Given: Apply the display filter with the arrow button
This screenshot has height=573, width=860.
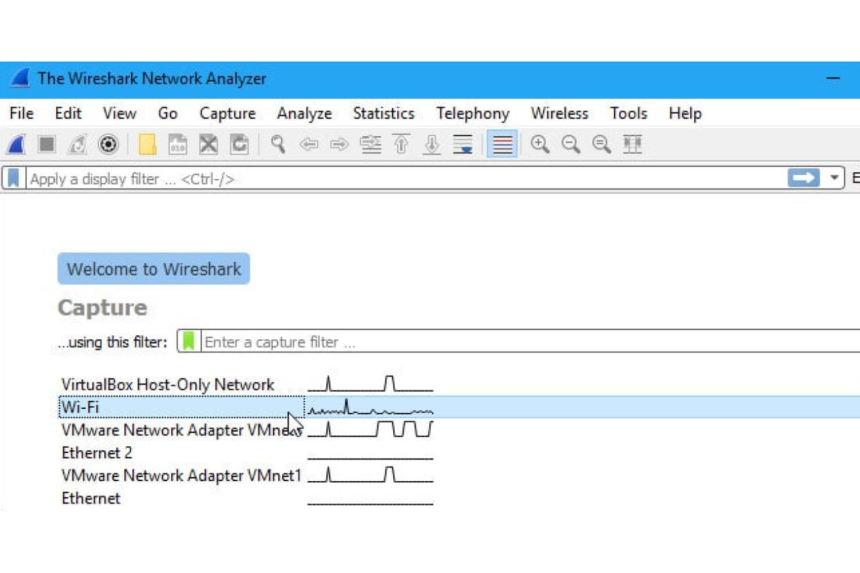Looking at the screenshot, I should tap(805, 178).
